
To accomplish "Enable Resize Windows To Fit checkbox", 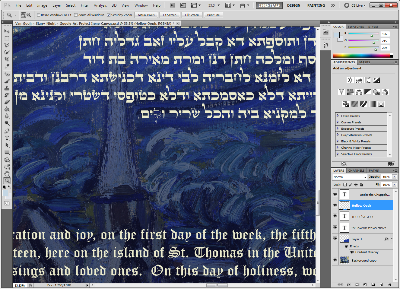I will pos(39,15).
